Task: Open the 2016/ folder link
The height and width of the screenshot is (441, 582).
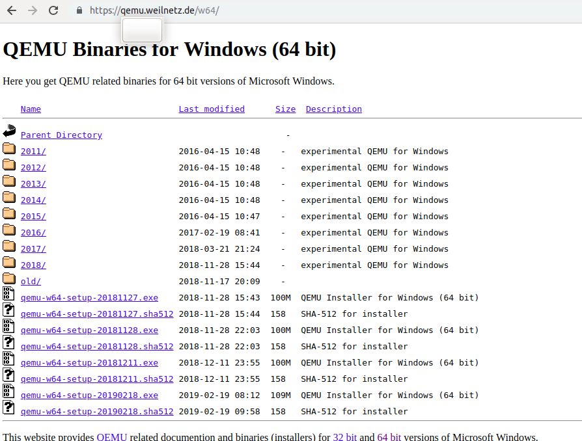Action: (33, 233)
